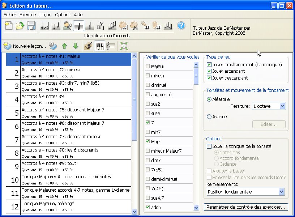Screen dimensions: 295x217
Task: Click the Nouvelle leçon button
Action: (25, 46)
